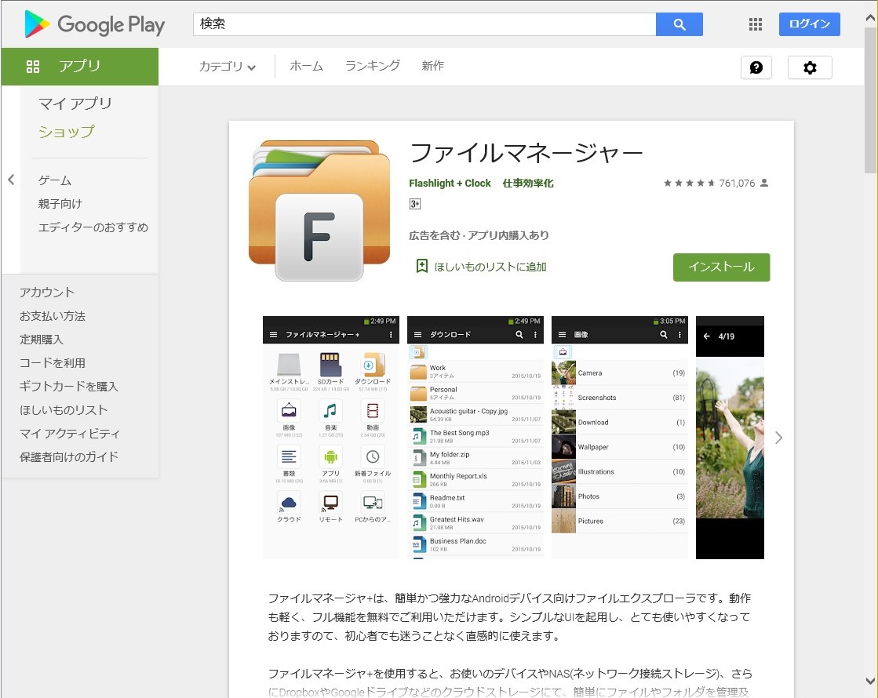Viewport: 878px width, 698px height.
Task: Open the ランキング tab
Action: [x=373, y=66]
